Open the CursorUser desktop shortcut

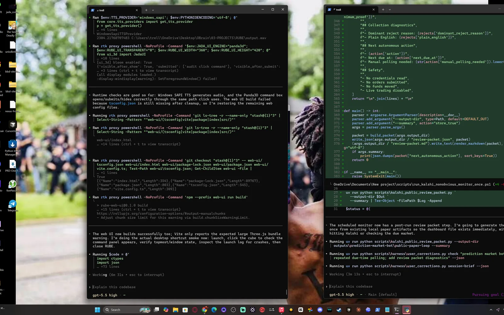point(13,126)
